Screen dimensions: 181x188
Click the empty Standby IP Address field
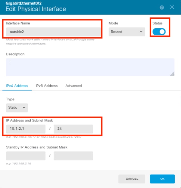tap(26, 156)
